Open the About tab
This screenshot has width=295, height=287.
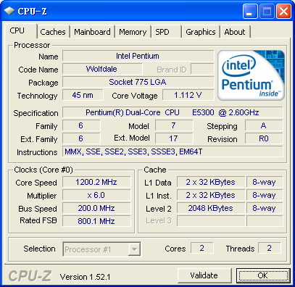(x=235, y=32)
